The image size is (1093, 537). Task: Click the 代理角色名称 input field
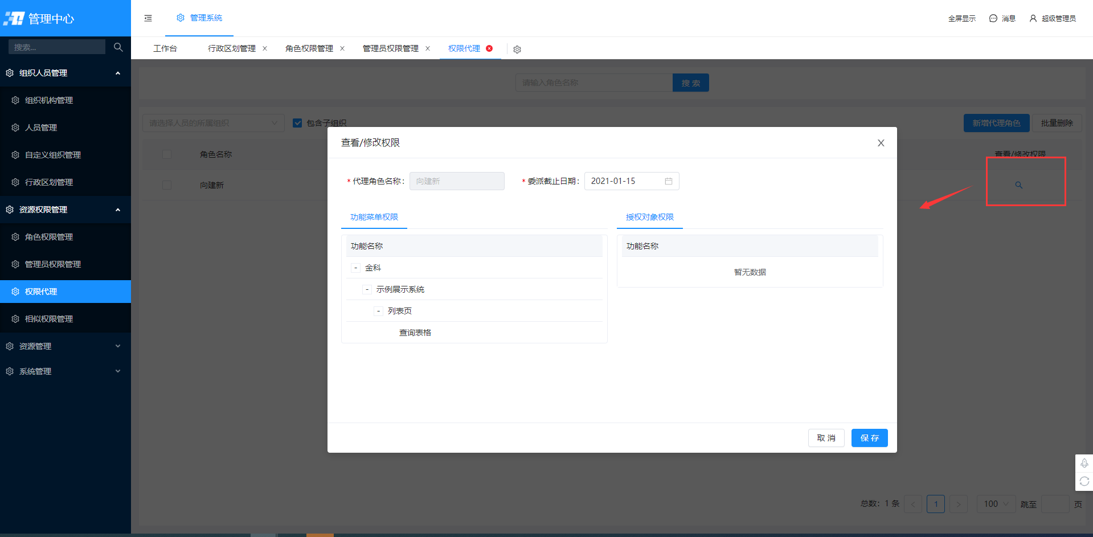457,181
